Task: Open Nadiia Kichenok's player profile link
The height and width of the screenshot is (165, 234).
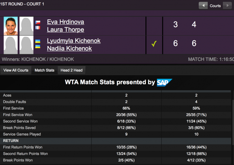Action: click(x=69, y=49)
